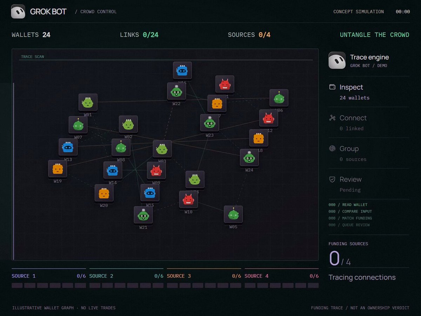Click the Grok Bot logo icon
421x316 pixels.
click(18, 12)
